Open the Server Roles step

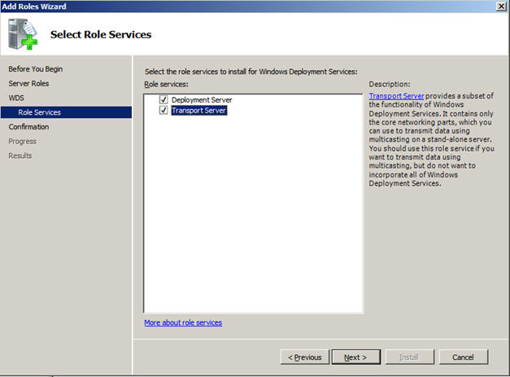[28, 83]
